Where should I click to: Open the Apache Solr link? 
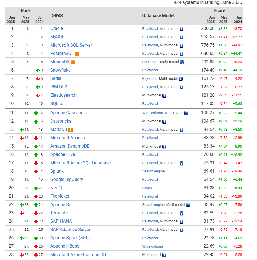pos(62,205)
